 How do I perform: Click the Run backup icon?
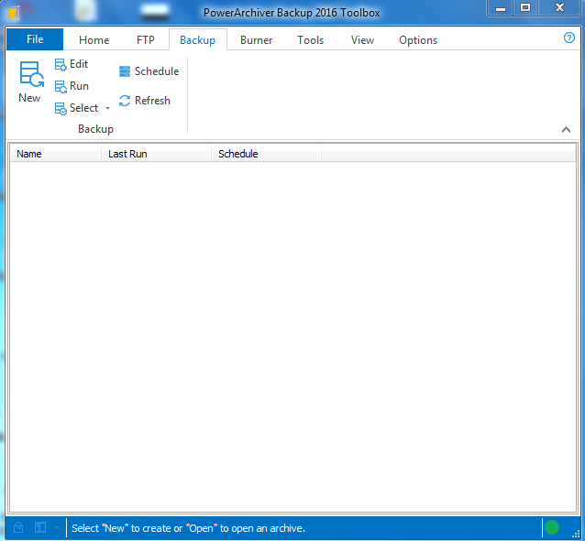tap(61, 86)
